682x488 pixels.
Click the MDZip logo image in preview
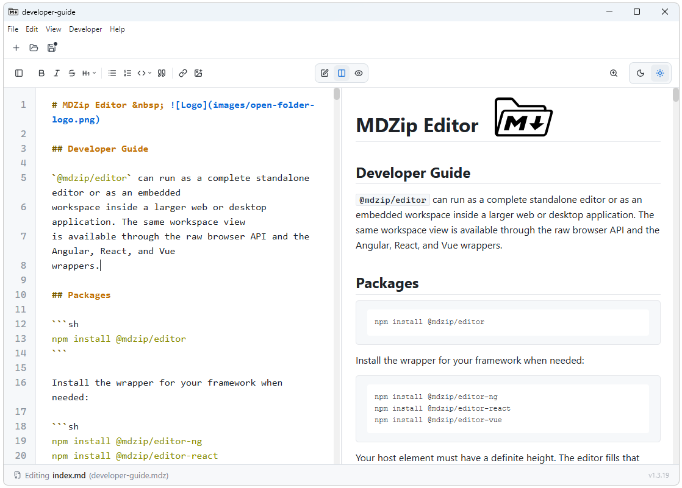tap(523, 117)
